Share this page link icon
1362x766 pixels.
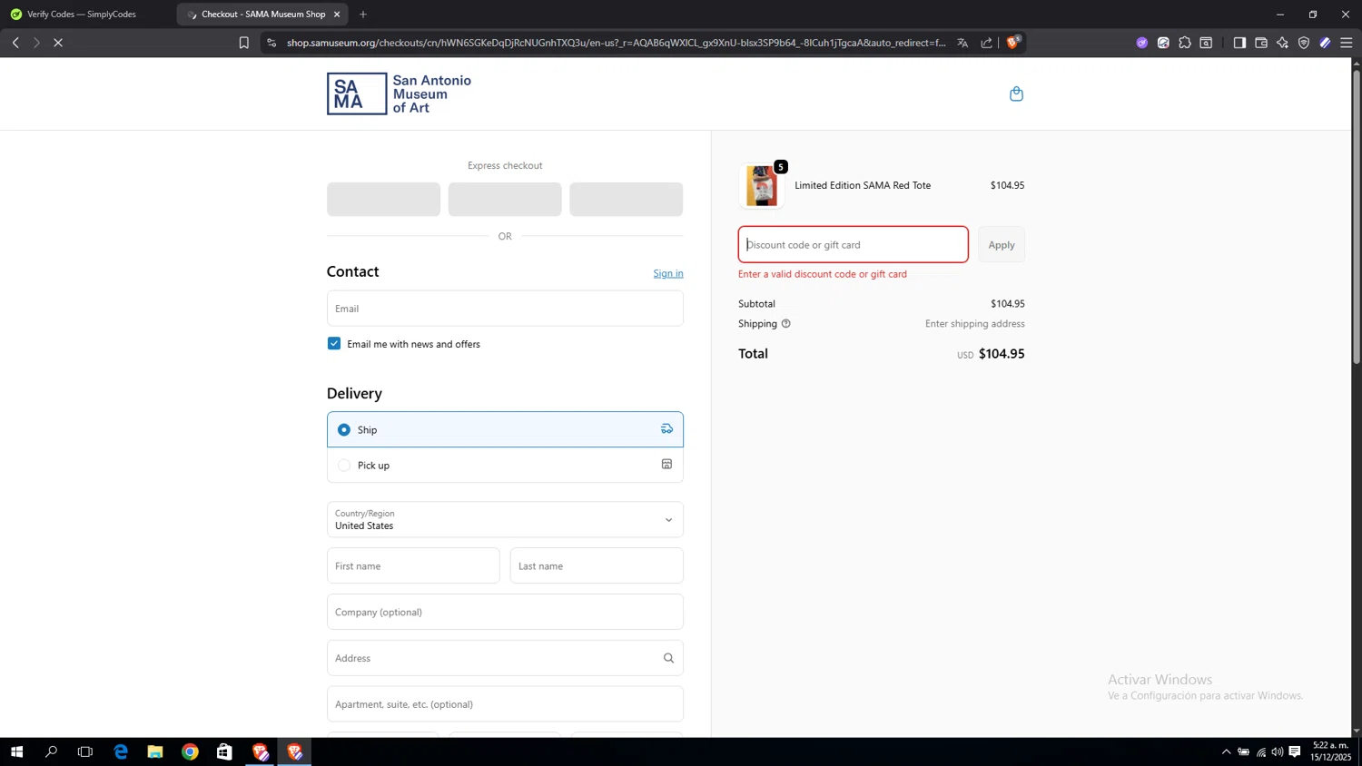pyautogui.click(x=987, y=43)
